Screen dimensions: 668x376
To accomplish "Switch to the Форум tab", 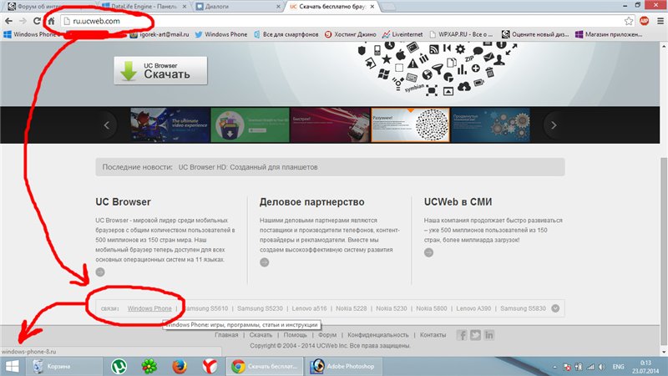I will click(51, 7).
